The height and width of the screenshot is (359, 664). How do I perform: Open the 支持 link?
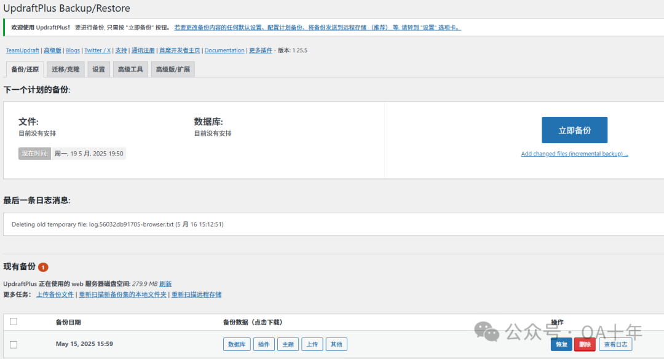pos(121,50)
